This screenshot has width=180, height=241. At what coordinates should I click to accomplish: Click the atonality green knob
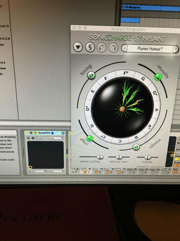[158, 77]
